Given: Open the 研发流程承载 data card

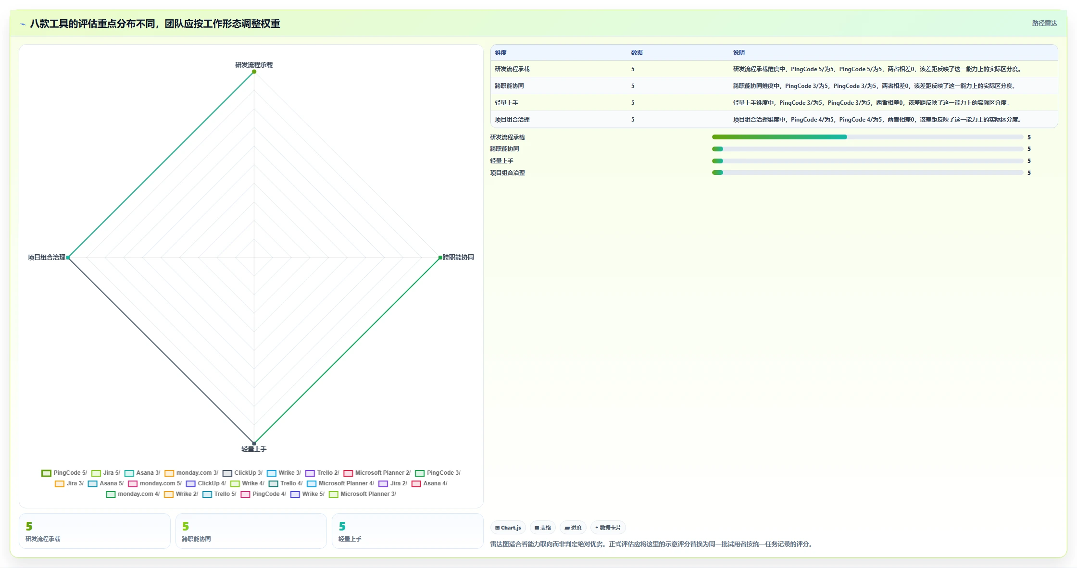Looking at the screenshot, I should pos(95,531).
